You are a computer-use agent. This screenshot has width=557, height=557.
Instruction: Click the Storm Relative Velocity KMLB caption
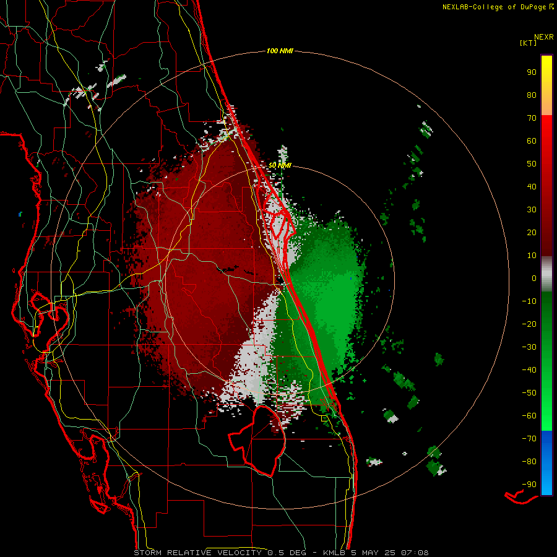281,553
